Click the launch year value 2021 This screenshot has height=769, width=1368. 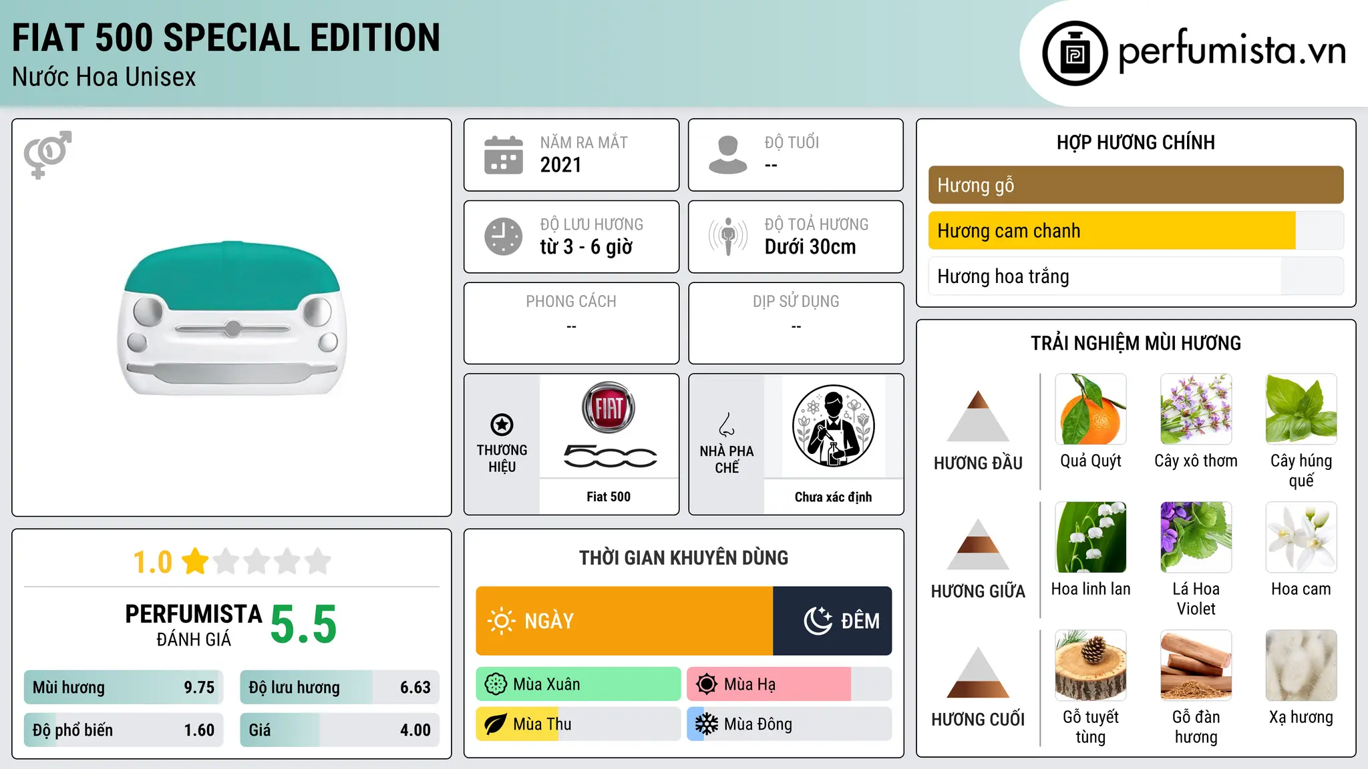click(x=561, y=165)
